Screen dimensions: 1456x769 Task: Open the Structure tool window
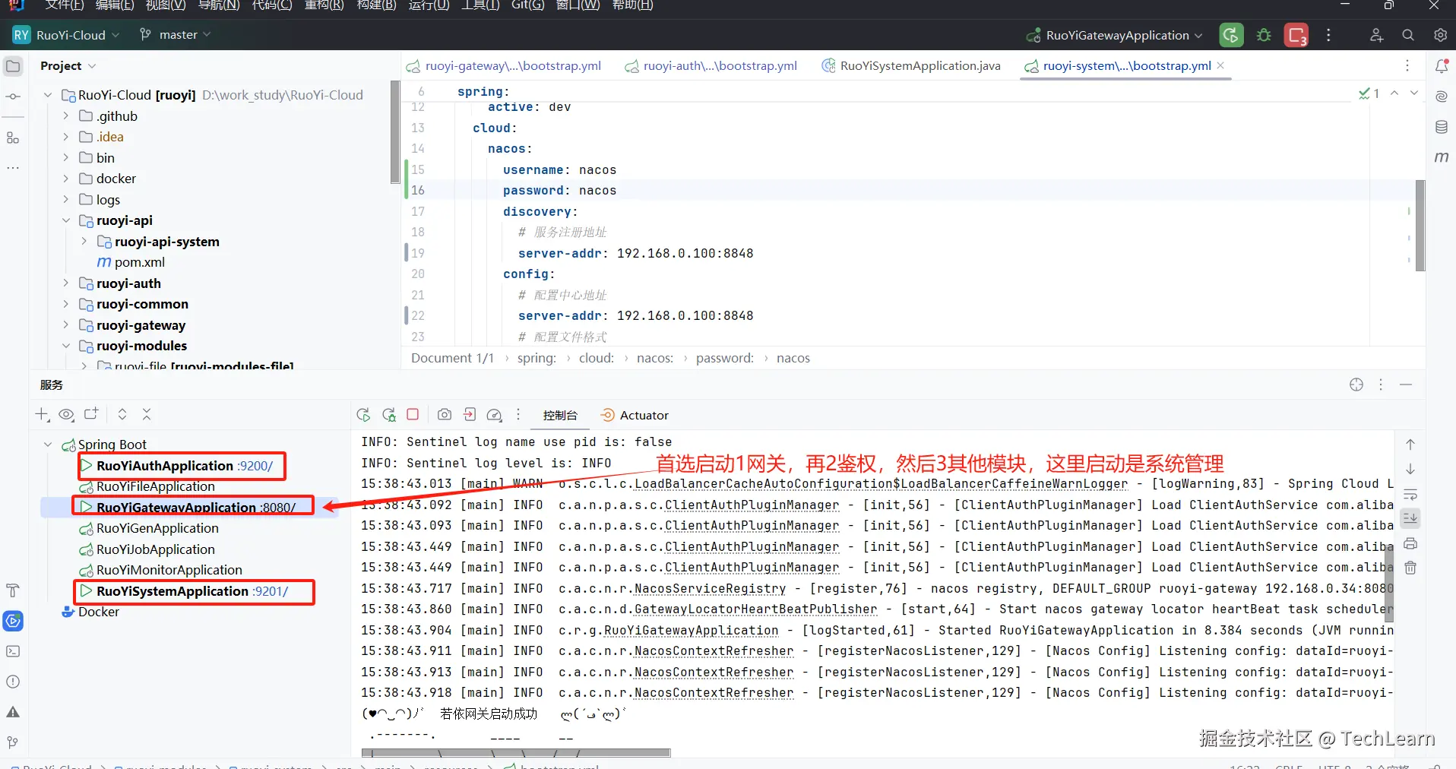pyautogui.click(x=13, y=138)
